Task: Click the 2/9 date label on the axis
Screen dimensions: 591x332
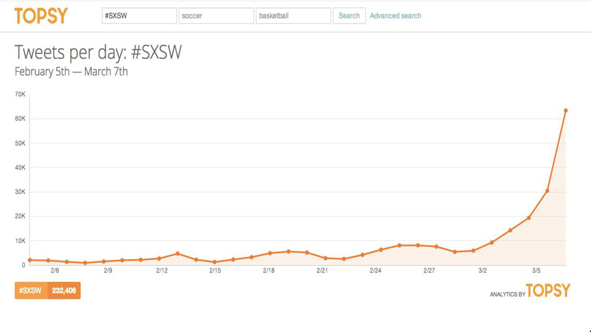Action: coord(108,271)
